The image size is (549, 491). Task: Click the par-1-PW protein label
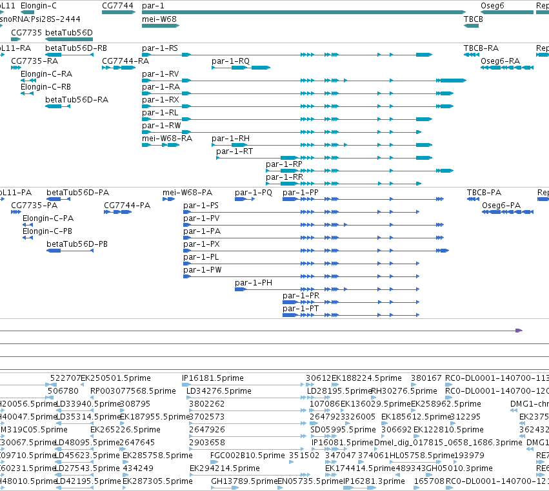pos(202,270)
